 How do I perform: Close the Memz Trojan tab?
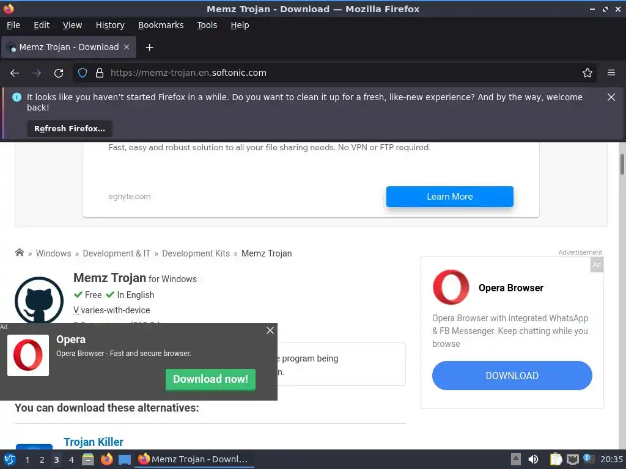(x=127, y=47)
